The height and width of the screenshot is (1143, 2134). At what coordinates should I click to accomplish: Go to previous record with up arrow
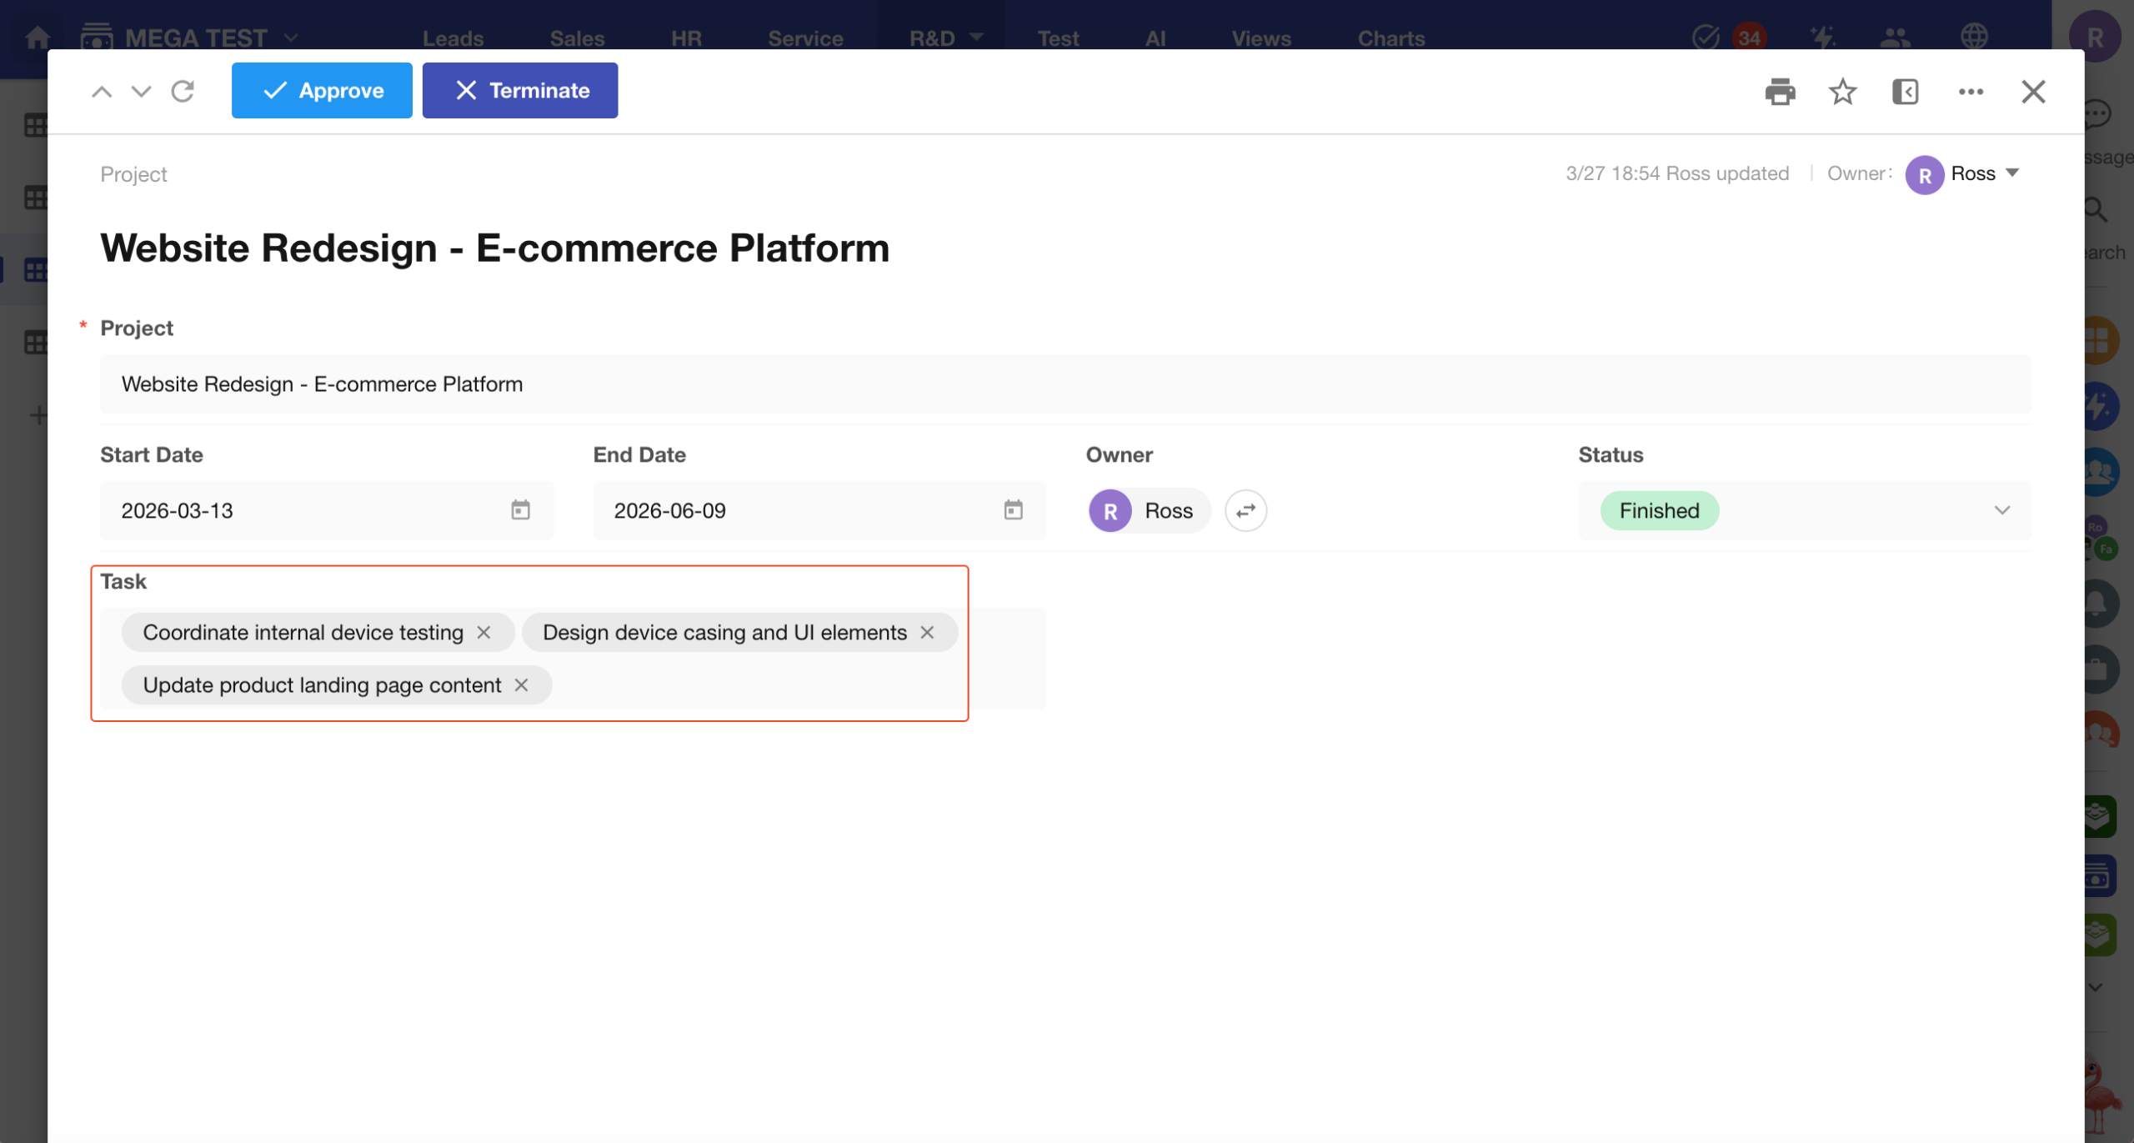click(102, 92)
